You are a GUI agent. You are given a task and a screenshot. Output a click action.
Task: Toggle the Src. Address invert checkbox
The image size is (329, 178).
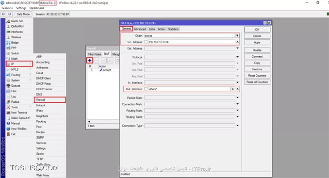[x=146, y=42]
